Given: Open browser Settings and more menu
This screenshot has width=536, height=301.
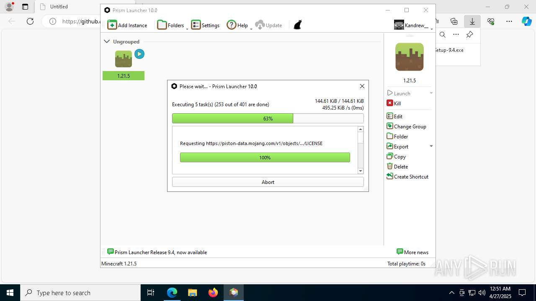Looking at the screenshot, I should point(509,21).
